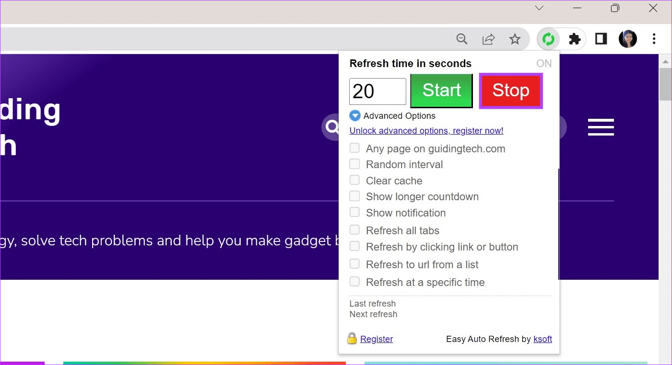Open the user profile avatar

pos(628,39)
